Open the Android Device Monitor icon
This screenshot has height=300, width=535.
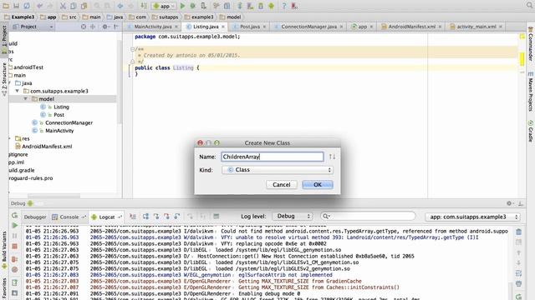click(x=271, y=6)
